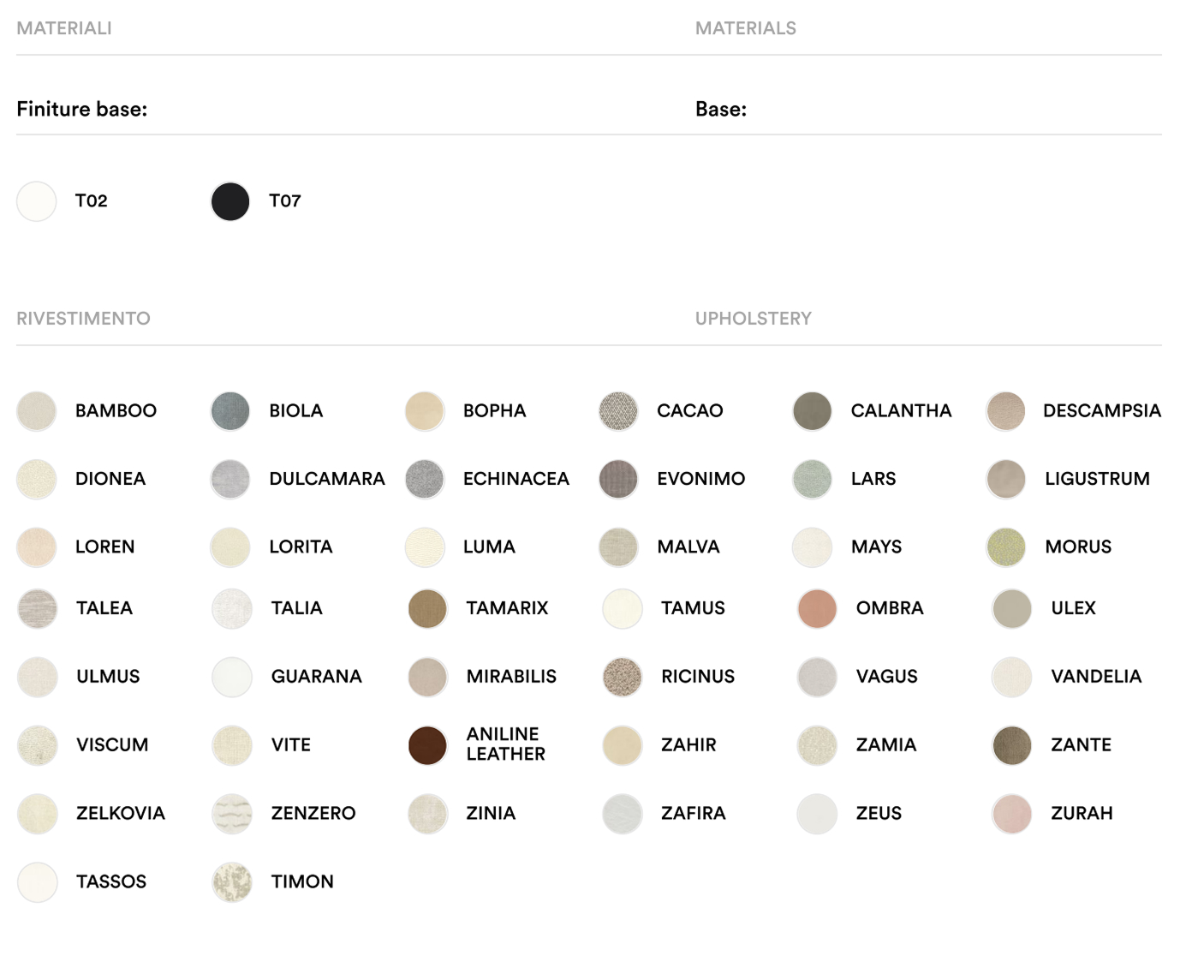Choose the CACAO patterned fabric swatch
1180x956 pixels.
pyautogui.click(x=618, y=411)
